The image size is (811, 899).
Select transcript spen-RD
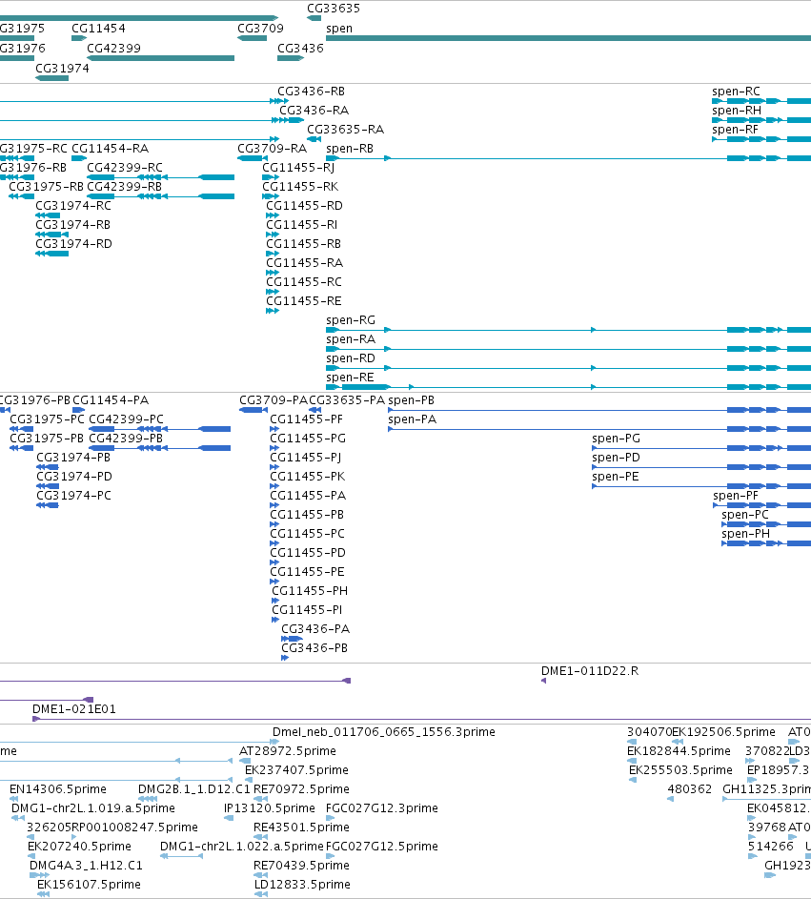[x=351, y=358]
